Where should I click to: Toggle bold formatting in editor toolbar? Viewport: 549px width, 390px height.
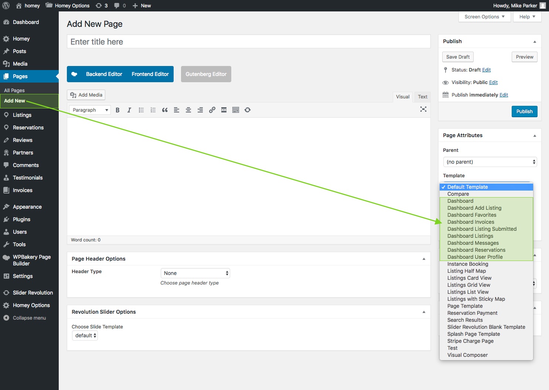pyautogui.click(x=117, y=110)
